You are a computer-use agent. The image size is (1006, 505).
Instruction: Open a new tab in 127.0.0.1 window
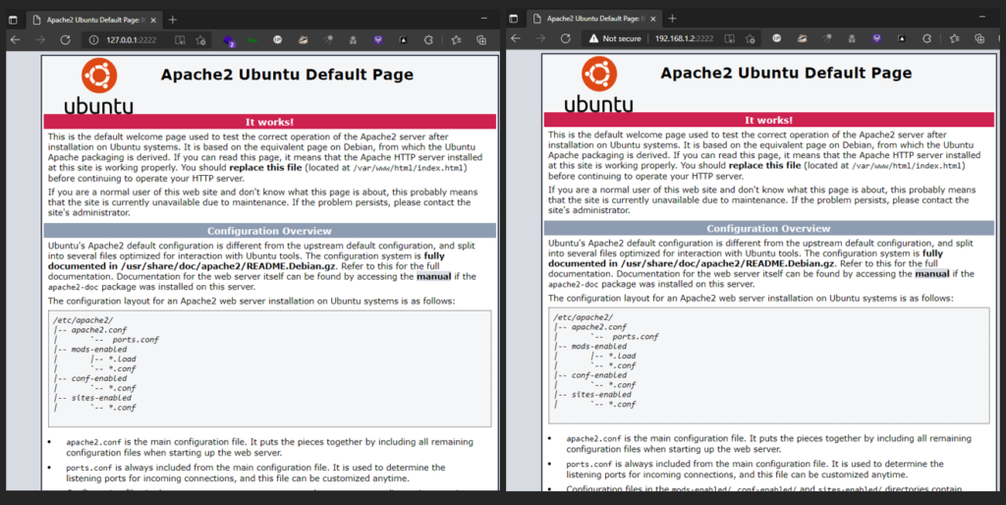tap(173, 20)
